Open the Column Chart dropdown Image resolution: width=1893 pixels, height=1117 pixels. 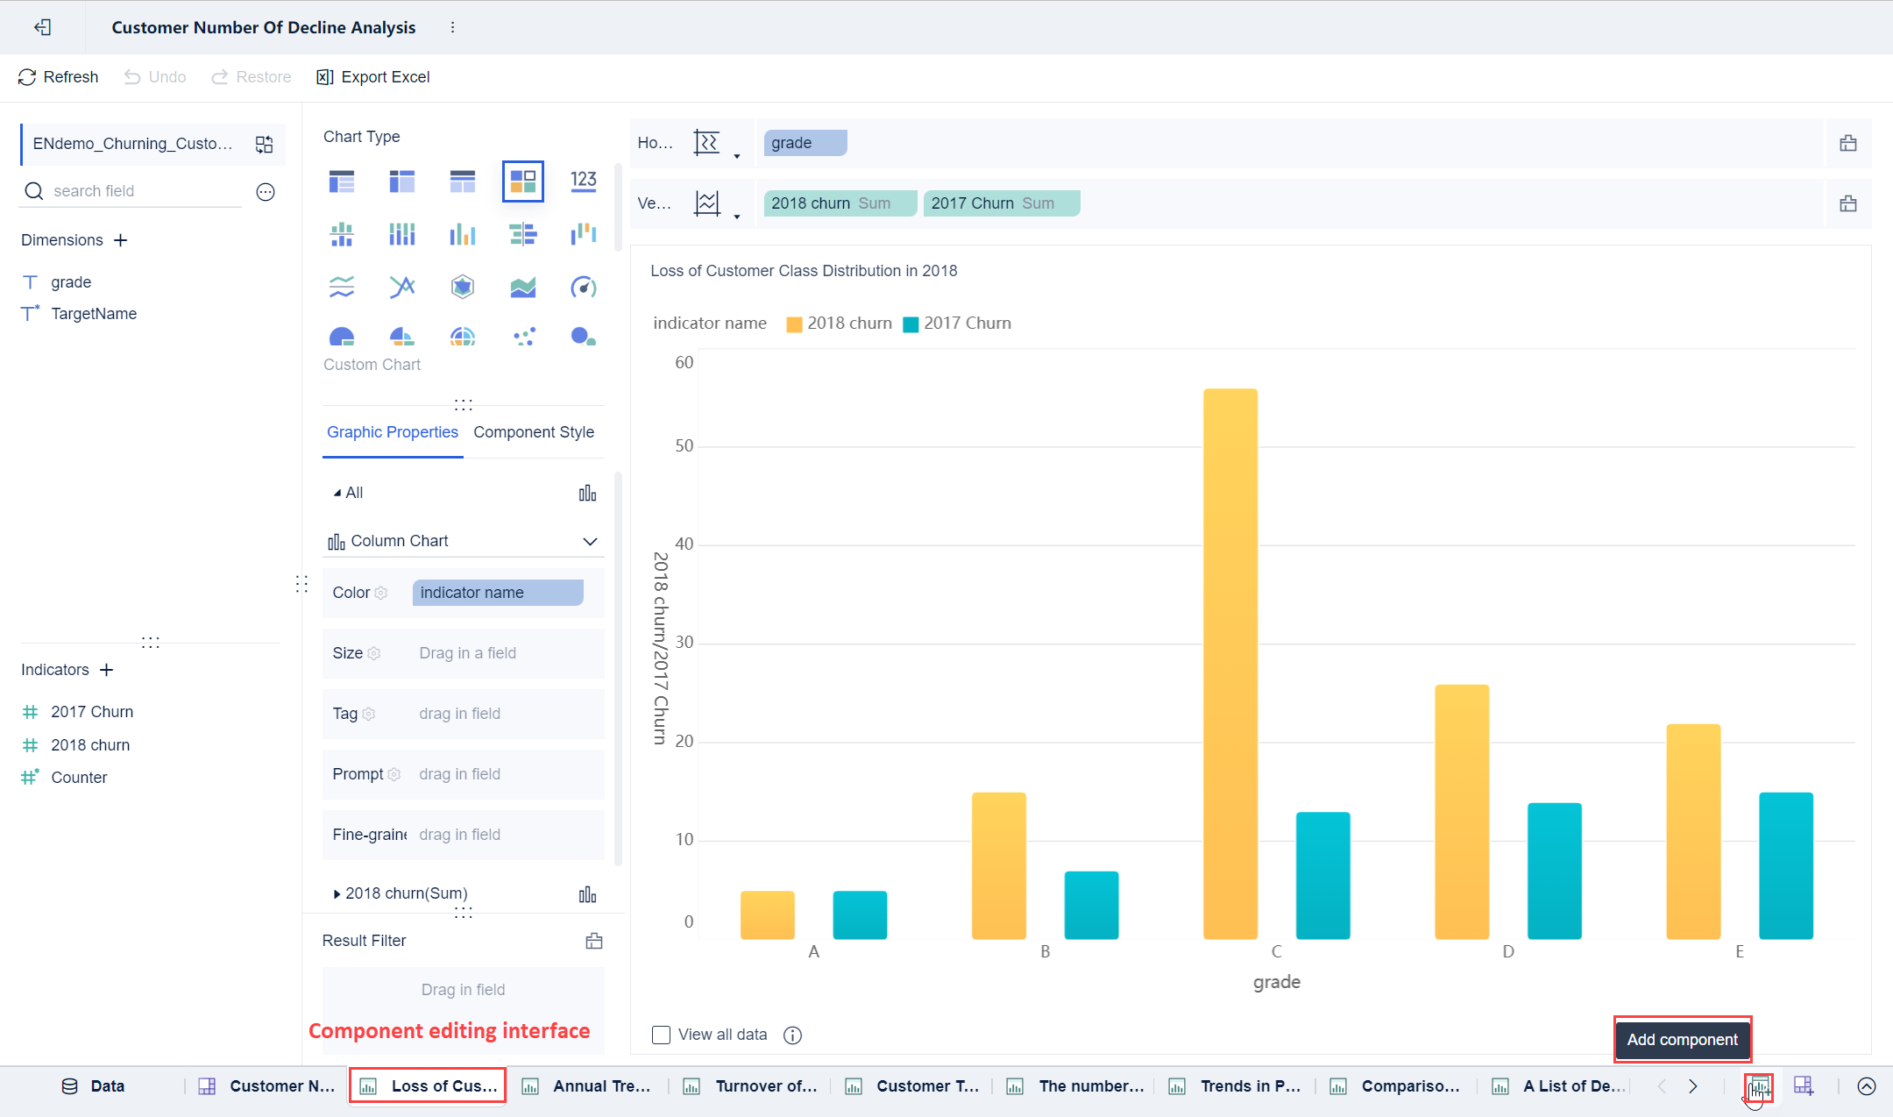click(590, 541)
